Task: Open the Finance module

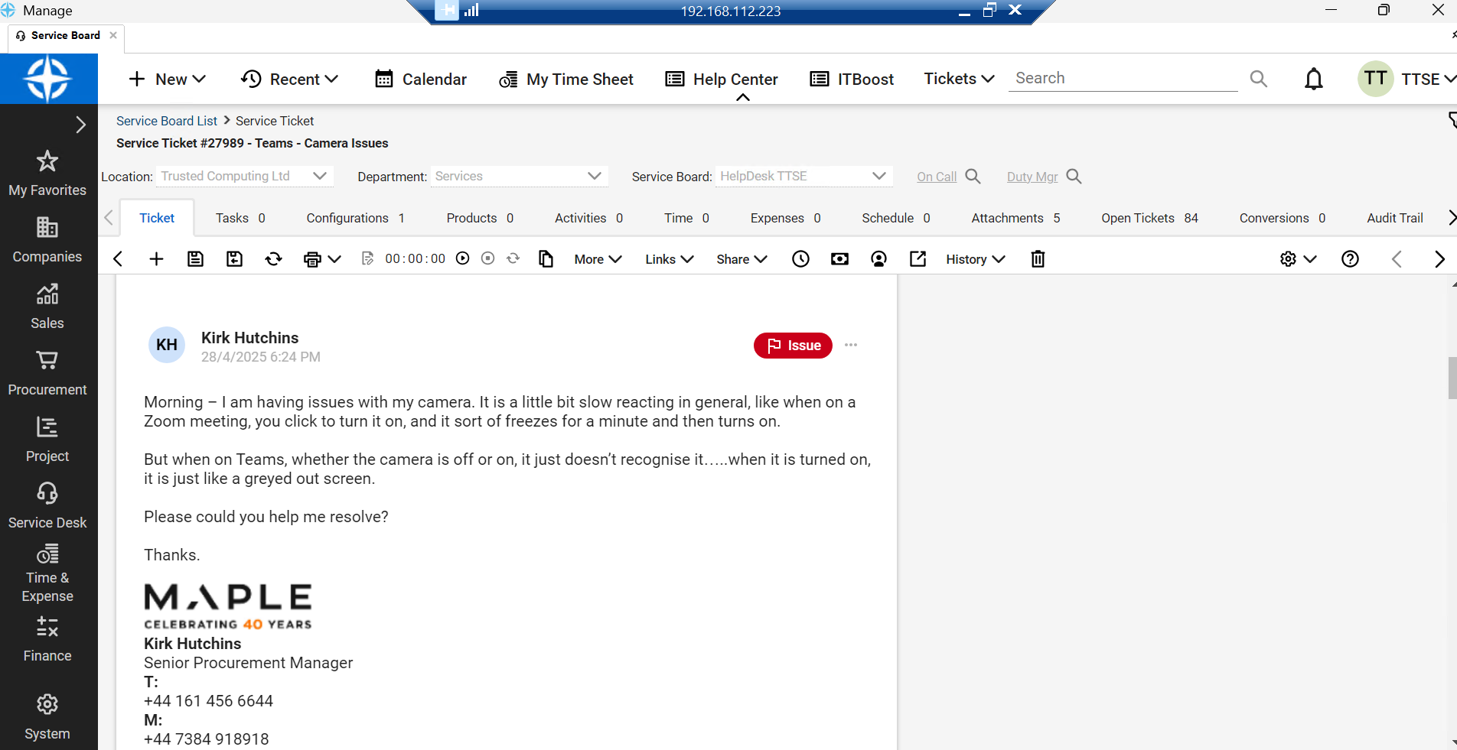Action: pos(47,640)
